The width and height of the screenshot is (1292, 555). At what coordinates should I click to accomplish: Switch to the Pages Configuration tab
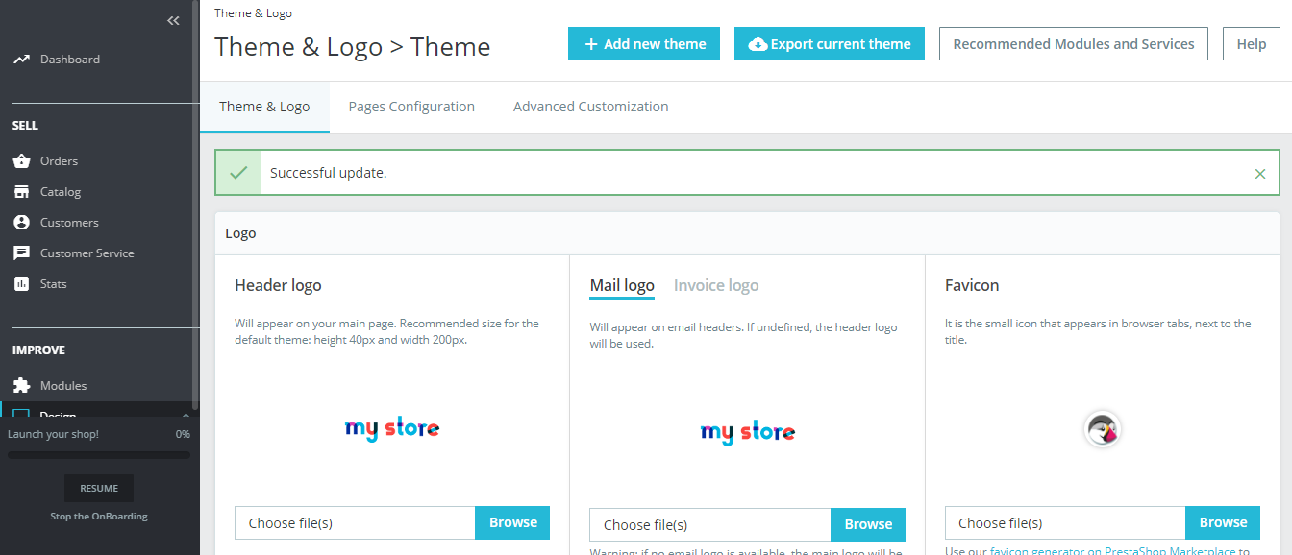(x=411, y=106)
